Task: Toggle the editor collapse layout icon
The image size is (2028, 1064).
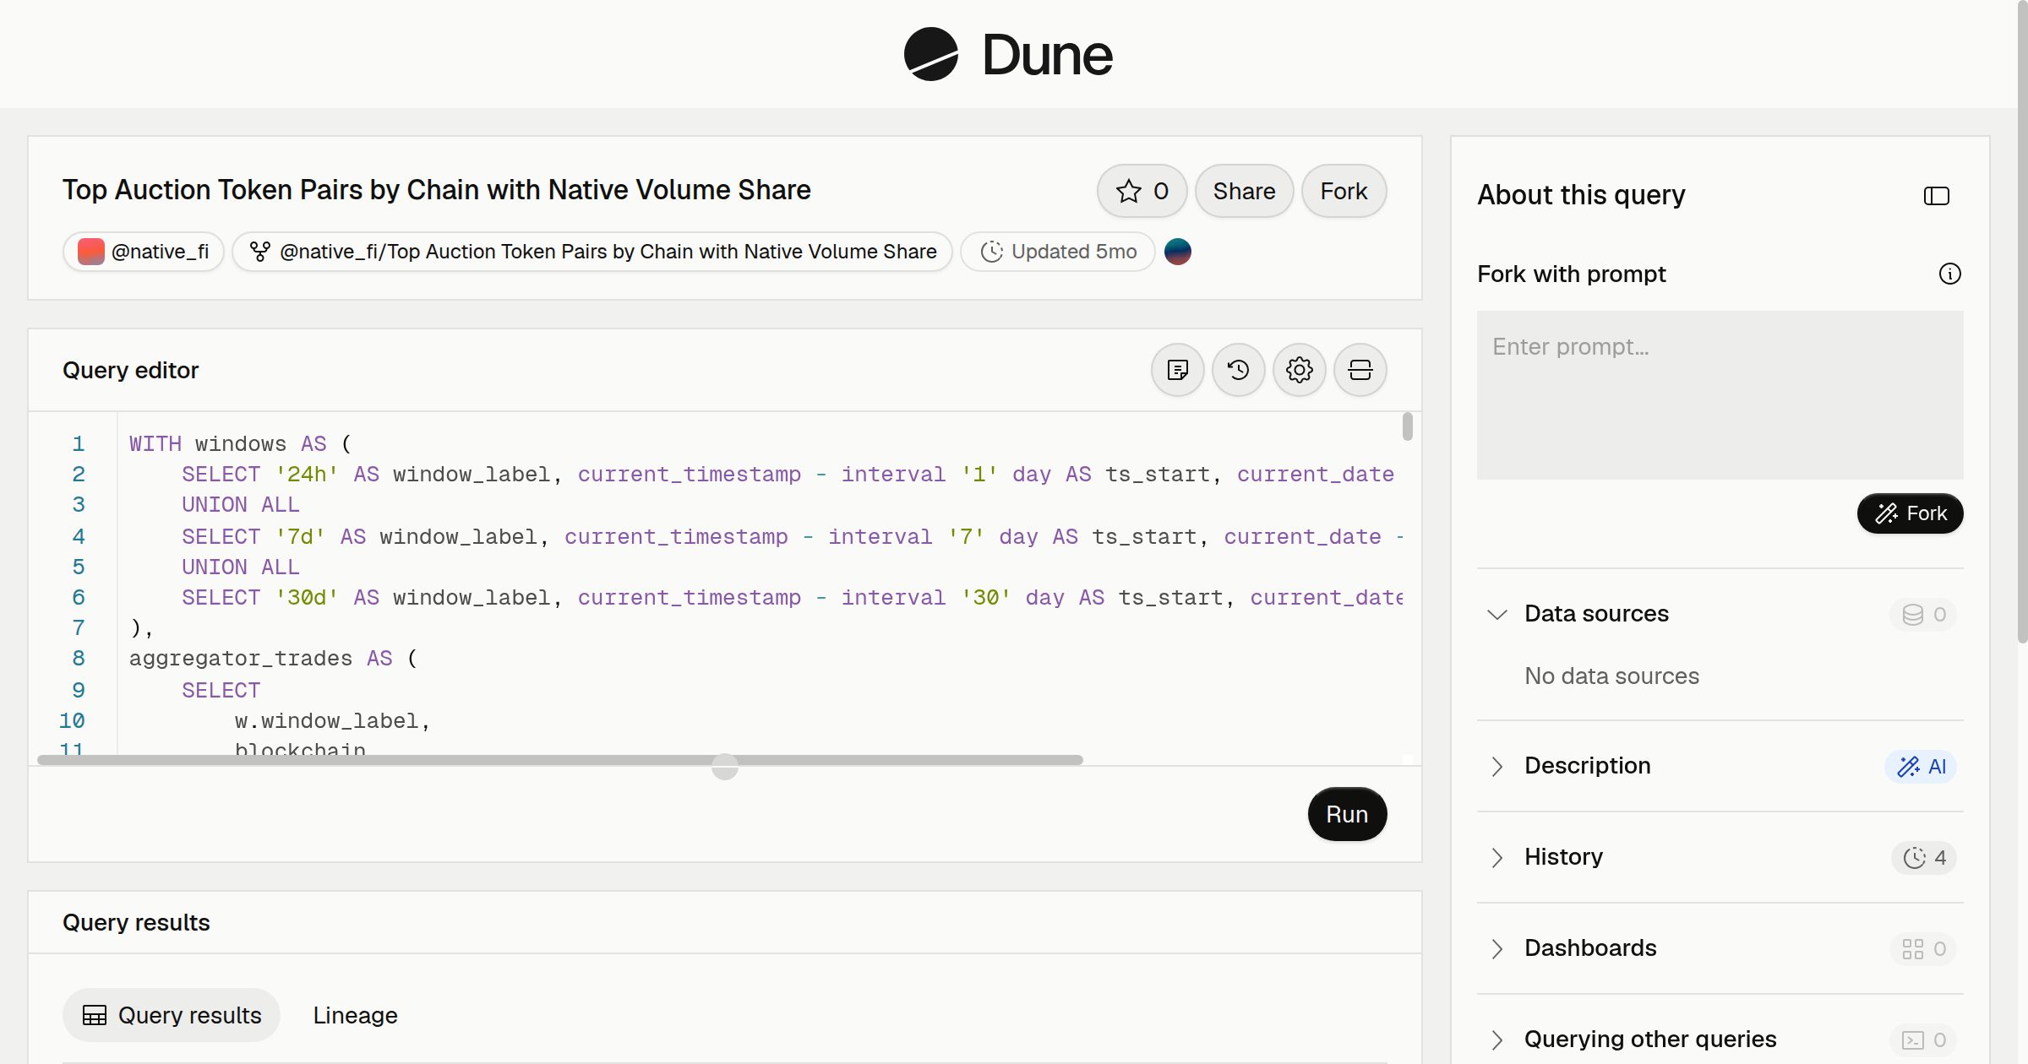Action: coord(1360,370)
